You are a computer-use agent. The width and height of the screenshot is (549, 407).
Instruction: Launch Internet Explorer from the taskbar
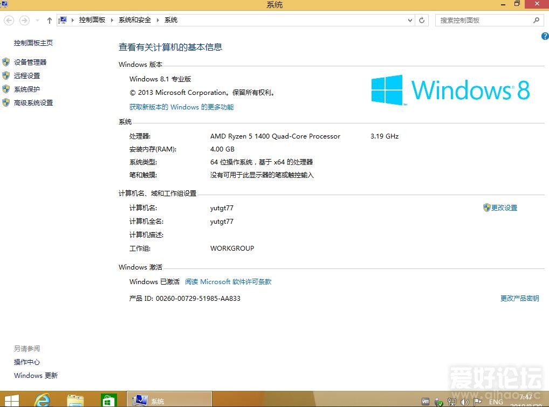pyautogui.click(x=43, y=400)
